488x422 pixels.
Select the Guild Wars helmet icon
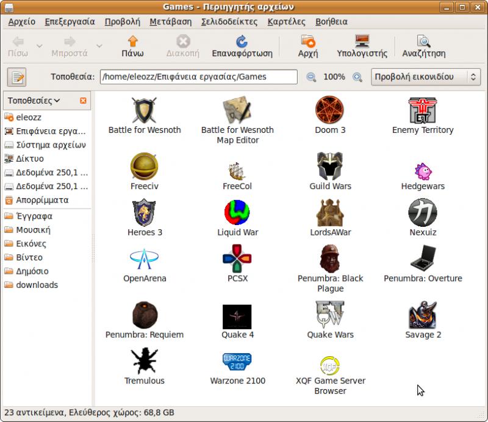click(x=330, y=166)
